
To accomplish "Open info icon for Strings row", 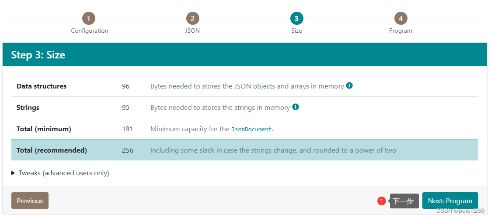I will 295,107.
